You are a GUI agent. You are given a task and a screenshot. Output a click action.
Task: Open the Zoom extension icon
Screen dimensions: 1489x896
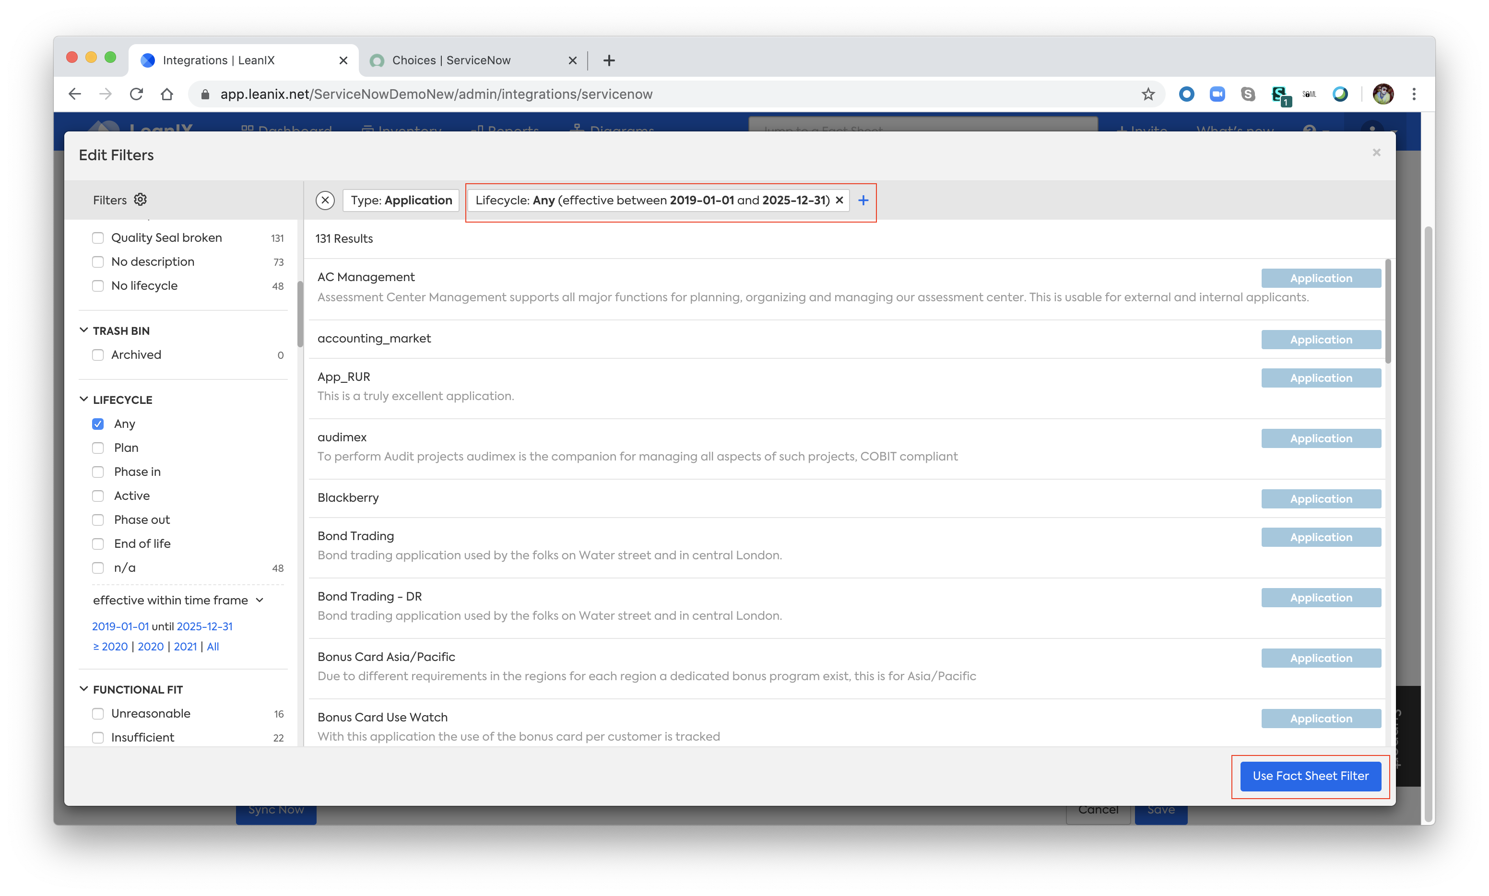(x=1217, y=94)
